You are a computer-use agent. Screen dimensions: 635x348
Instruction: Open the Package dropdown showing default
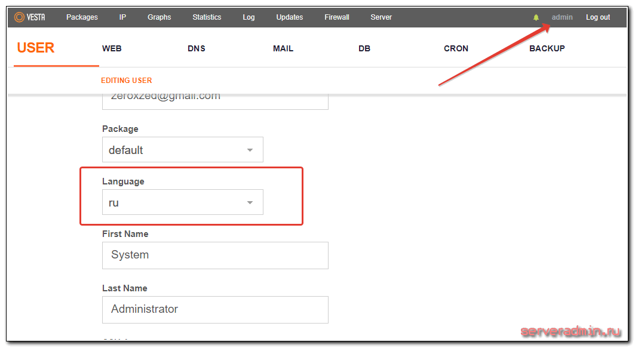183,150
